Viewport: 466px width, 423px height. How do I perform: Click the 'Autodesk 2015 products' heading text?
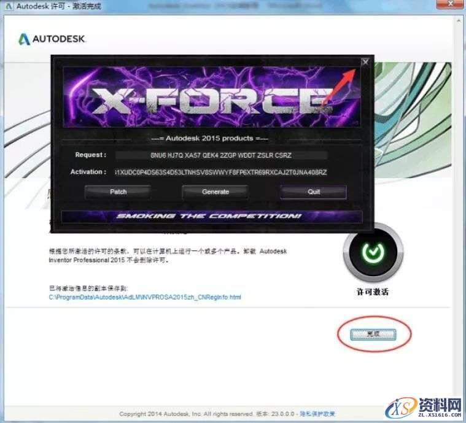[x=209, y=138]
